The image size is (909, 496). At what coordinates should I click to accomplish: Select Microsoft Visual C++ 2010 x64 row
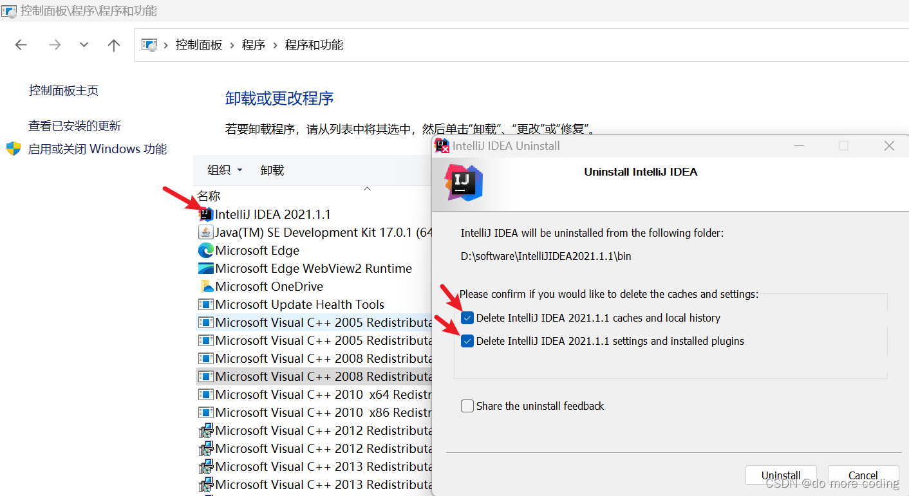pos(315,394)
